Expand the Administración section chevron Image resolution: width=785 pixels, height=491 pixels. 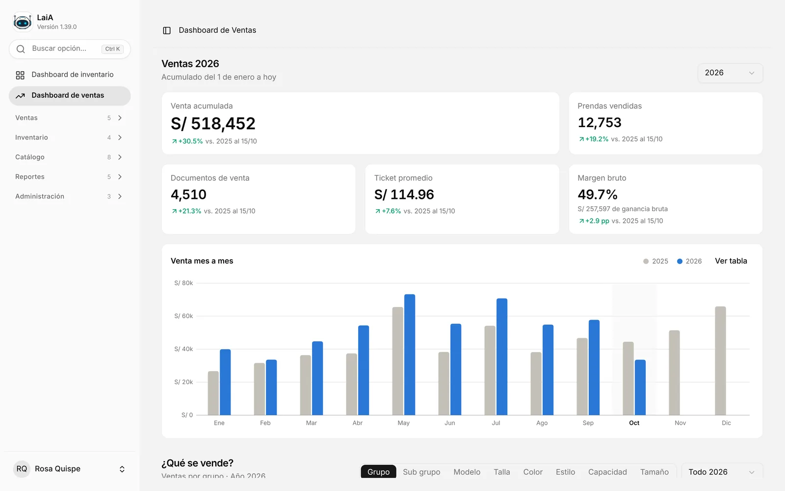click(x=120, y=196)
